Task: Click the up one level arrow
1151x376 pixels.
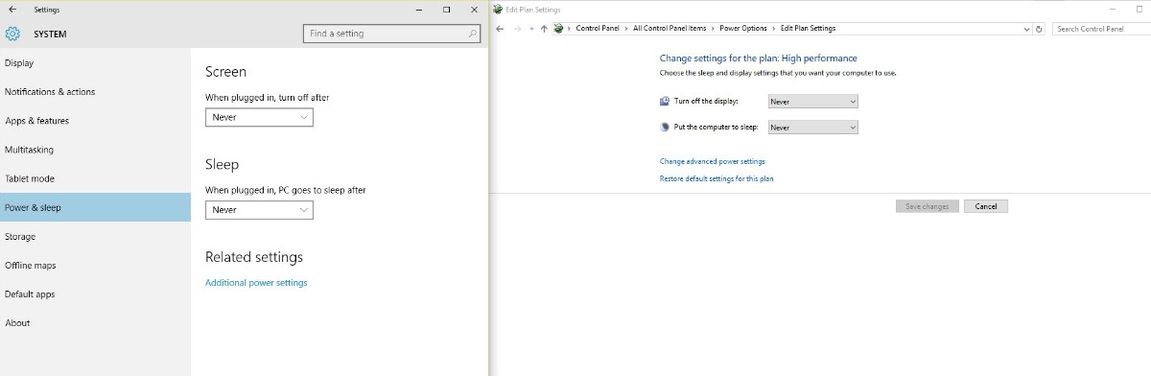Action: click(544, 29)
